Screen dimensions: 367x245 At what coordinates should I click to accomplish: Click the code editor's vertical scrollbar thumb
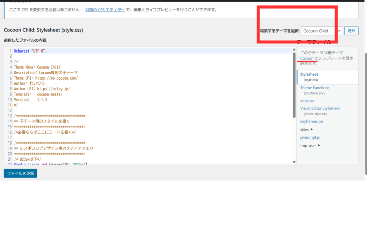click(x=294, y=84)
